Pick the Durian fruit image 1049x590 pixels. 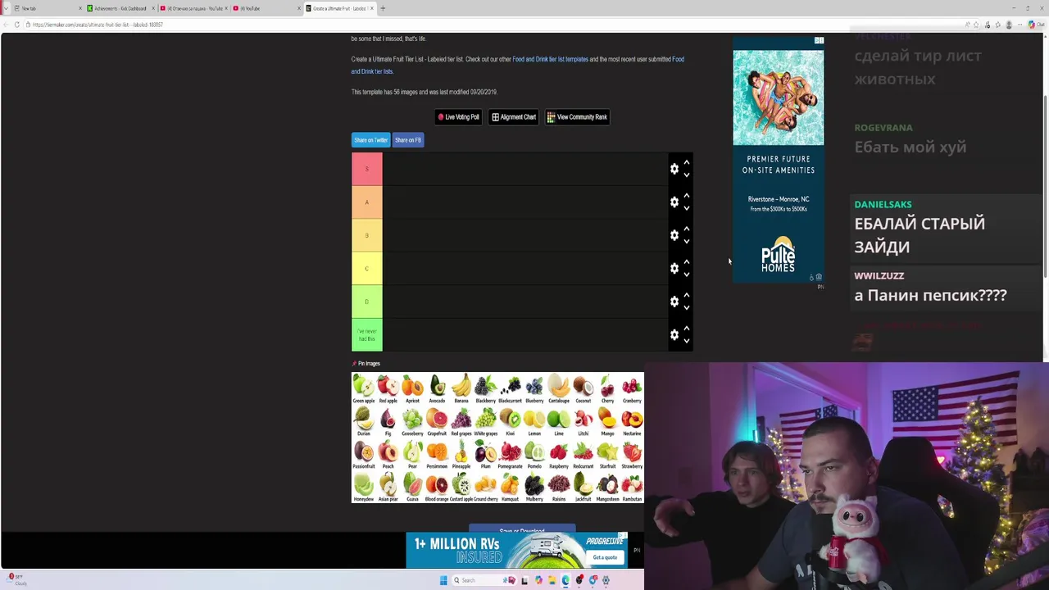(x=364, y=422)
